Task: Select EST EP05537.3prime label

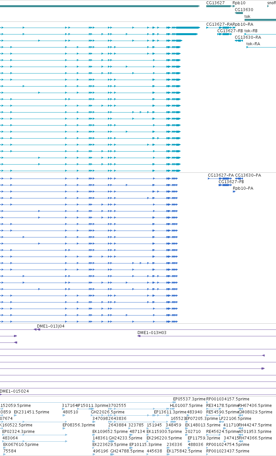Action: (x=189, y=399)
